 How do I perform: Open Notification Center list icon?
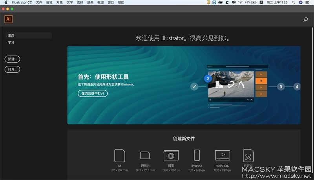[x=307, y=2]
